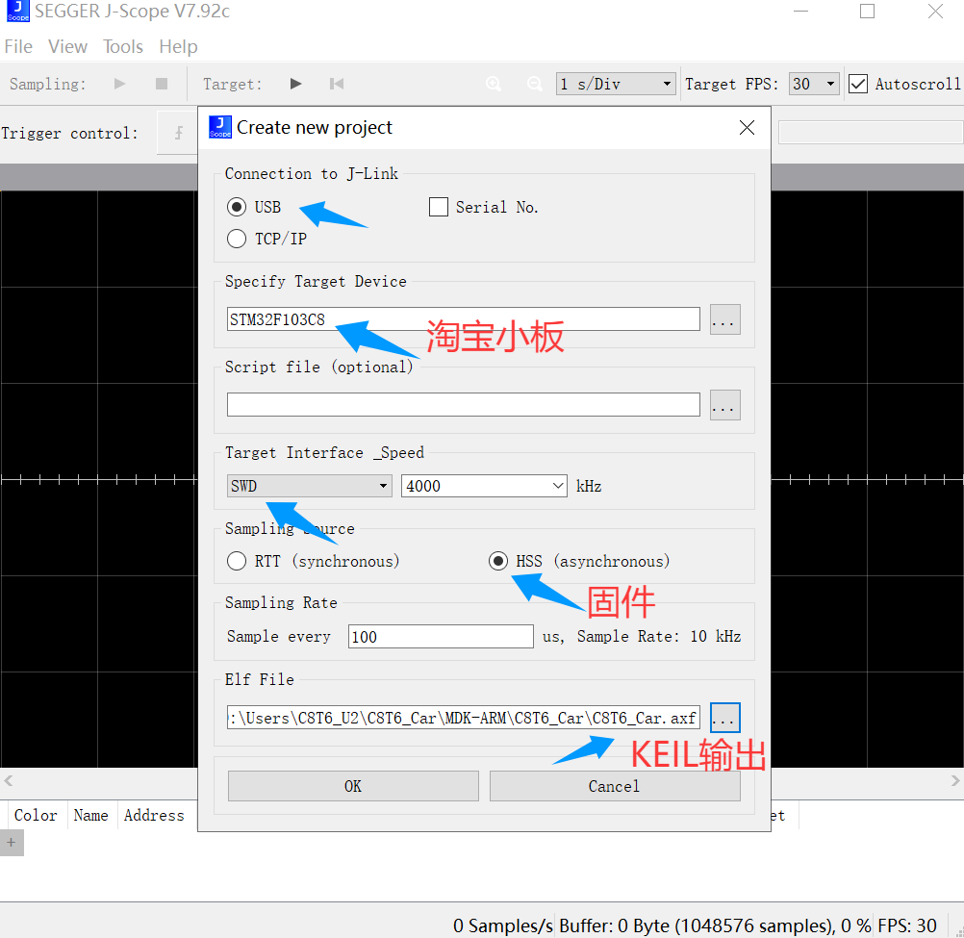Stop sampling with the square stop icon
Screen dimensions: 964x938
coord(162,84)
